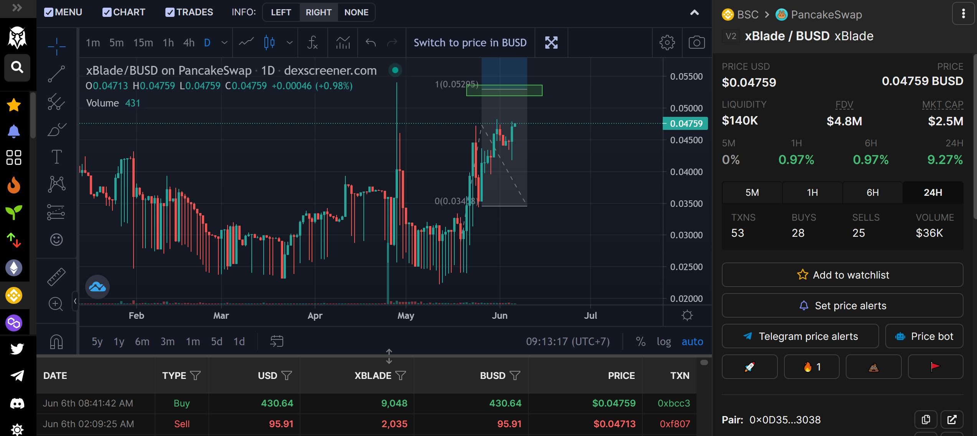Open transaction link 0xbcc3
The image size is (977, 436).
click(x=673, y=403)
